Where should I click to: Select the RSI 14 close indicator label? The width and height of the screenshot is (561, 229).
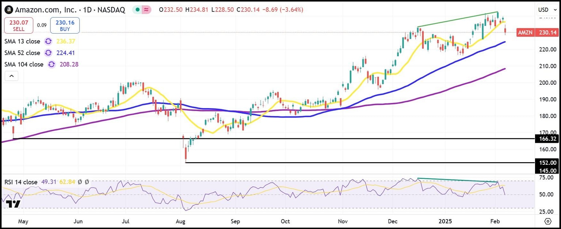pos(21,182)
